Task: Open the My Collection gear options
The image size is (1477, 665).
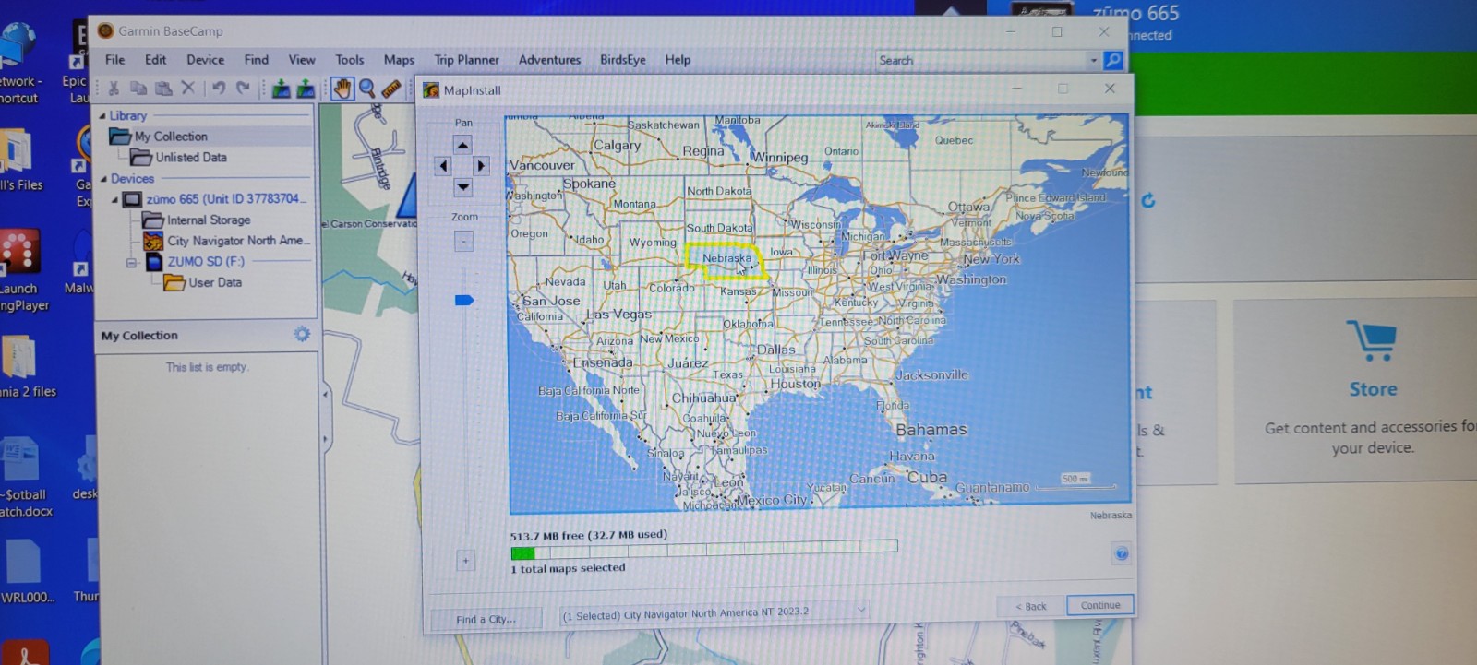Action: tap(302, 335)
